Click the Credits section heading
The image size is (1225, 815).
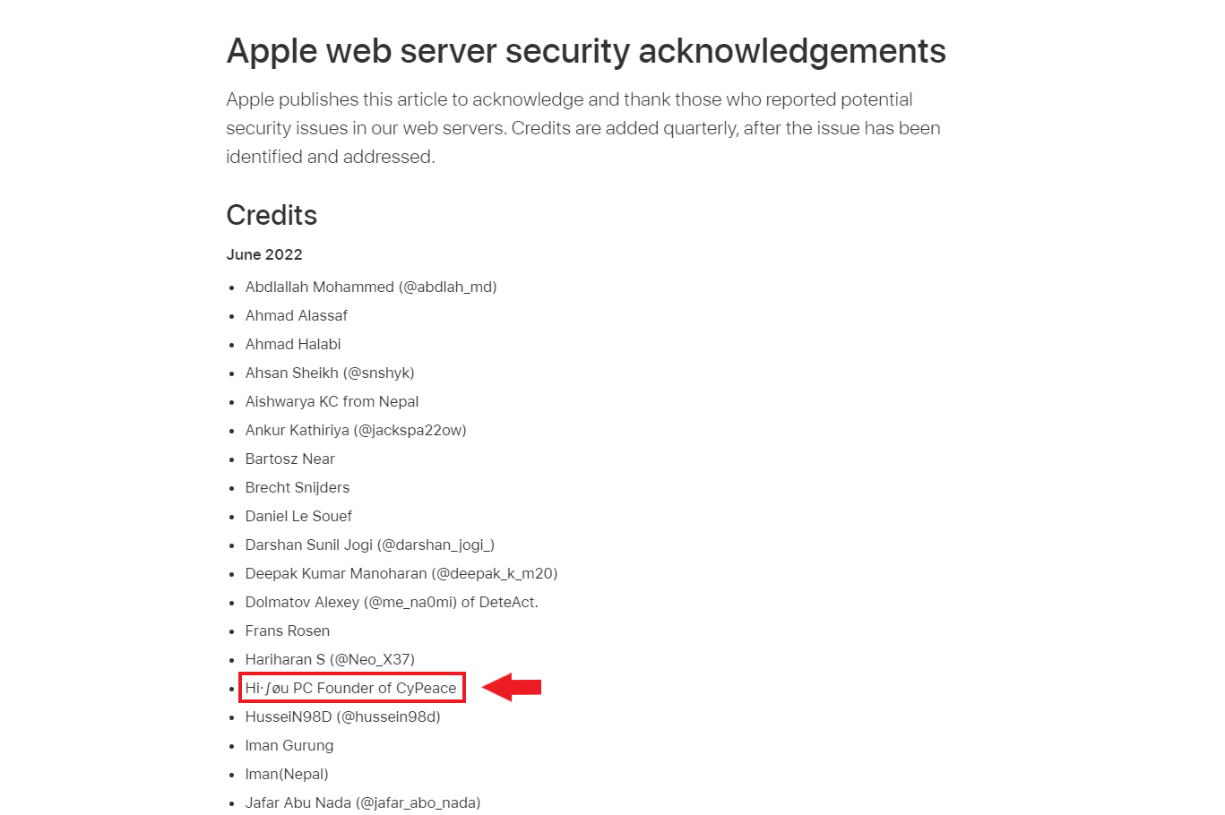click(x=272, y=215)
